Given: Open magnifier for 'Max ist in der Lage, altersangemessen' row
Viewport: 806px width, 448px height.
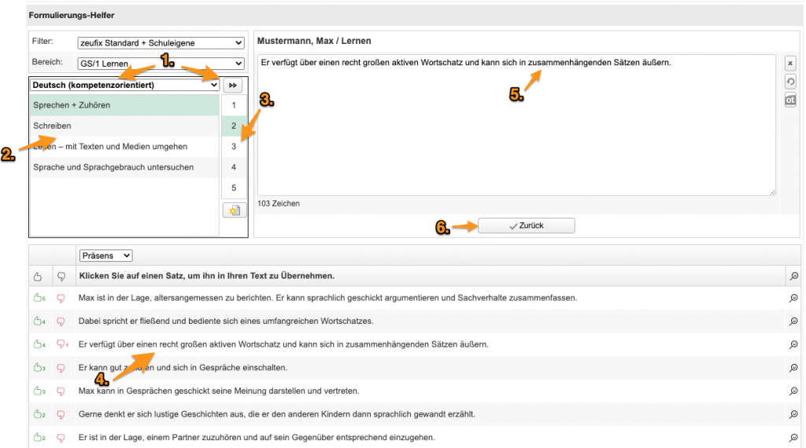Looking at the screenshot, I should (x=793, y=298).
